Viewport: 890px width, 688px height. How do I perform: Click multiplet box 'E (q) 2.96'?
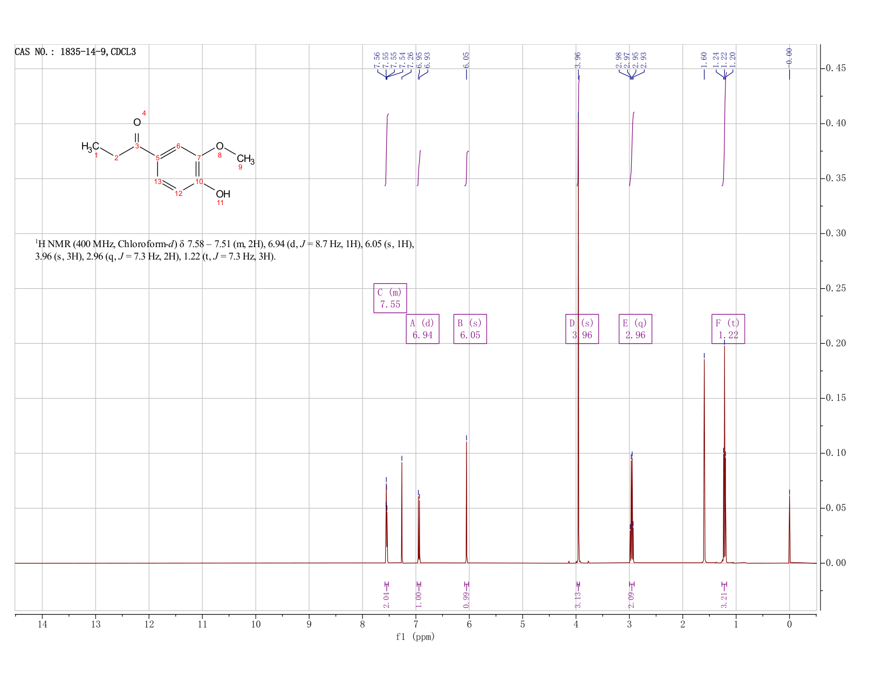(635, 329)
